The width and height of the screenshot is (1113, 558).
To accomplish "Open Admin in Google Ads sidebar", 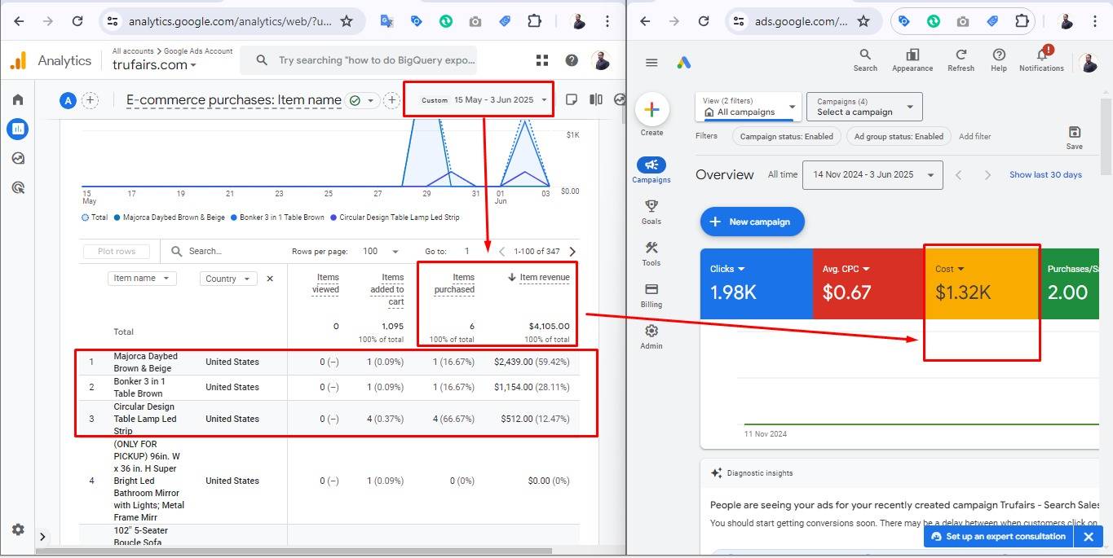I will [651, 336].
